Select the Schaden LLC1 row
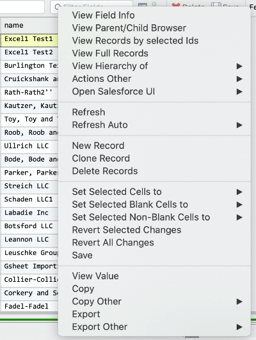 click(x=29, y=201)
